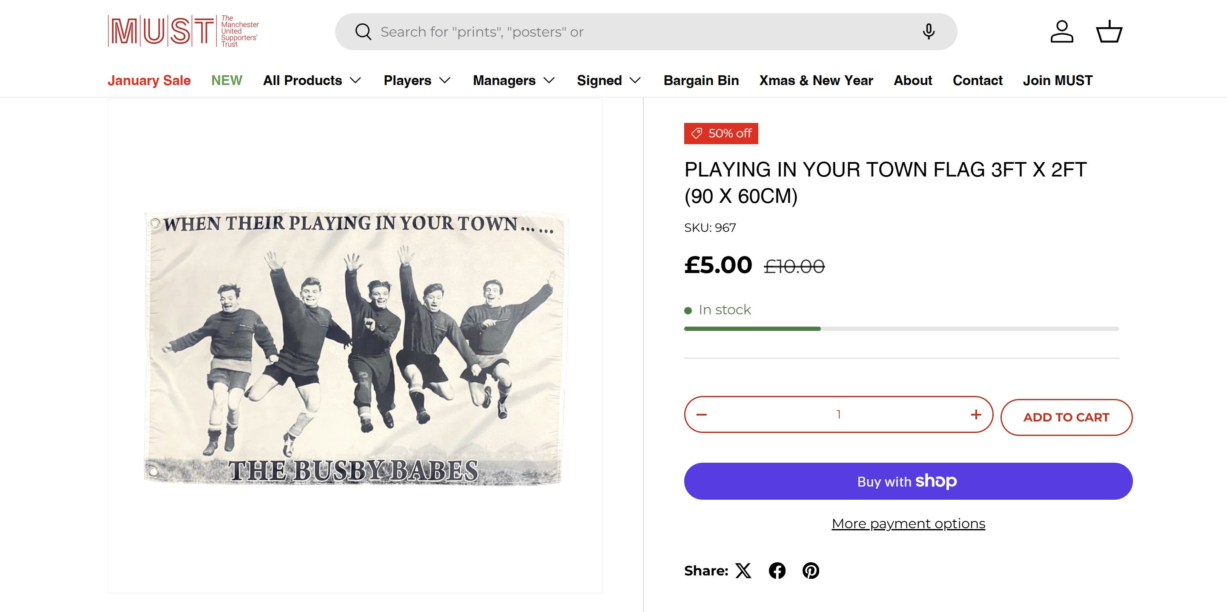
Task: Open the account profile icon
Action: coord(1062,32)
